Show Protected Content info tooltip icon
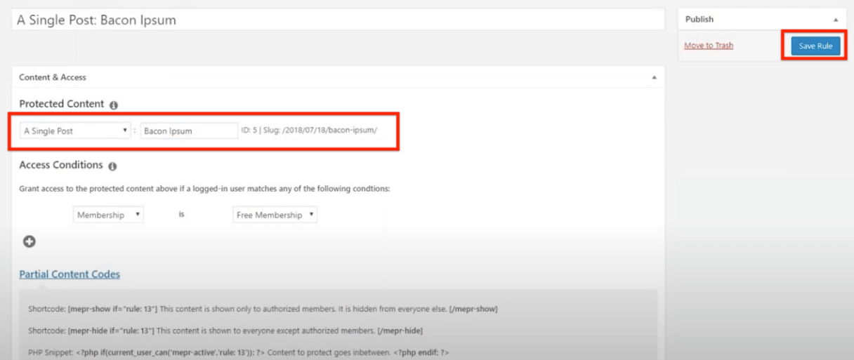Image resolution: width=854 pixels, height=360 pixels. (114, 105)
